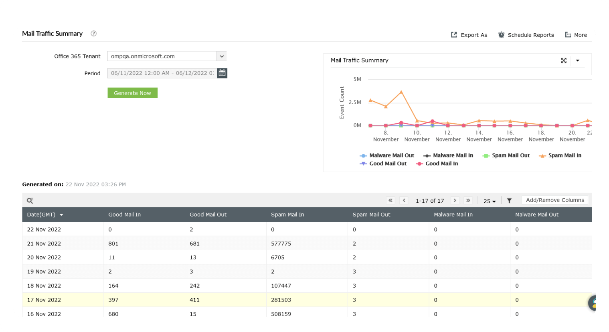Open the More options icon
This screenshot has height=332, width=609.
tap(569, 34)
